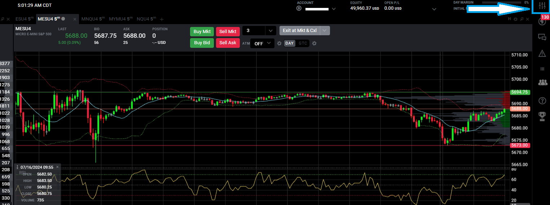Switch to the ESU4 5m tab
The height and width of the screenshot is (205, 550).
[x=25, y=19]
